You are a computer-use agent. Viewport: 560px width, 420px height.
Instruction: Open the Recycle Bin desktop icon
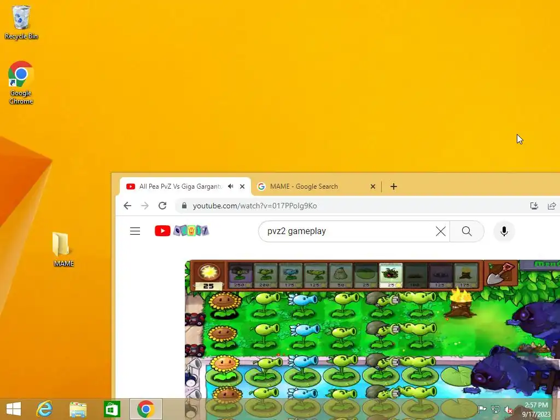pyautogui.click(x=21, y=22)
